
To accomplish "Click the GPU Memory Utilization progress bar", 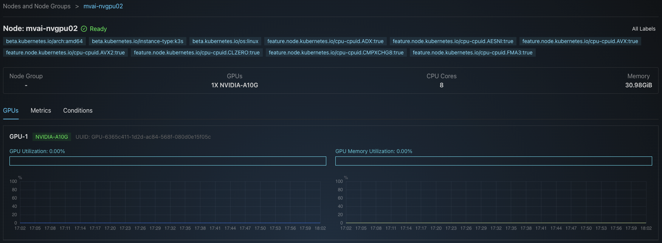I will (493, 161).
